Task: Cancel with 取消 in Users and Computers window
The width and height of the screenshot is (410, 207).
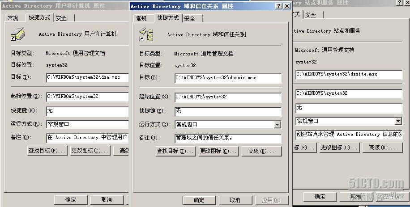Action: 107,200
